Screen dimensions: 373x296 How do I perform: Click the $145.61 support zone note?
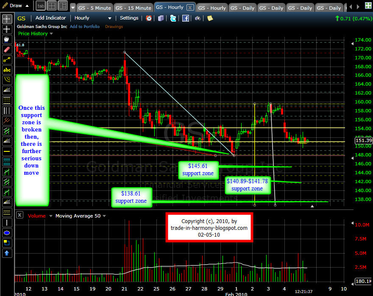click(198, 170)
